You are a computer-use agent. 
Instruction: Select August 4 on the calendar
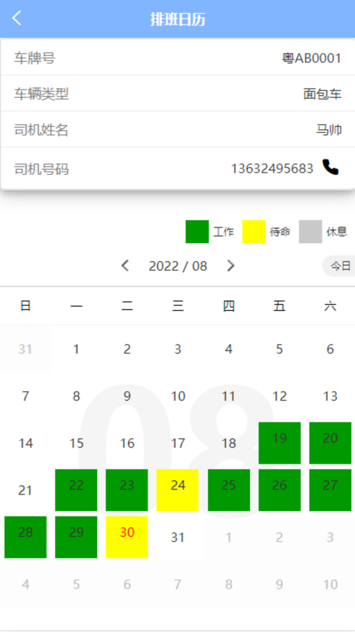229,349
